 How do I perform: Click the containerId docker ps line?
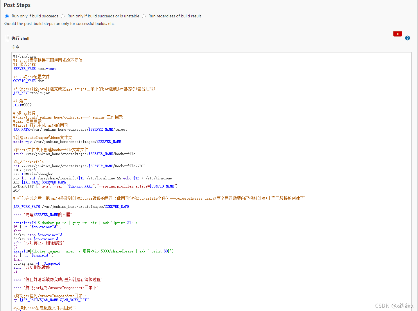tap(75, 223)
